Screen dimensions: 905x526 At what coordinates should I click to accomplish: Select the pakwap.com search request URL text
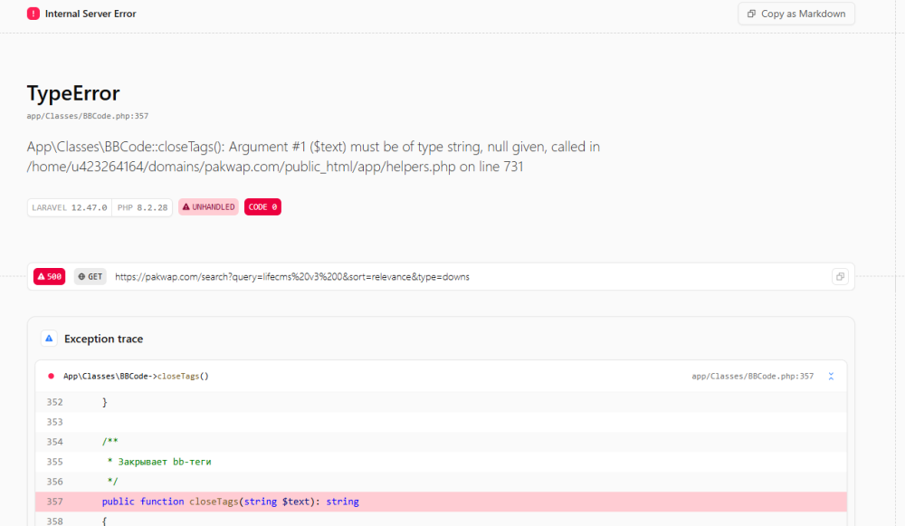291,276
